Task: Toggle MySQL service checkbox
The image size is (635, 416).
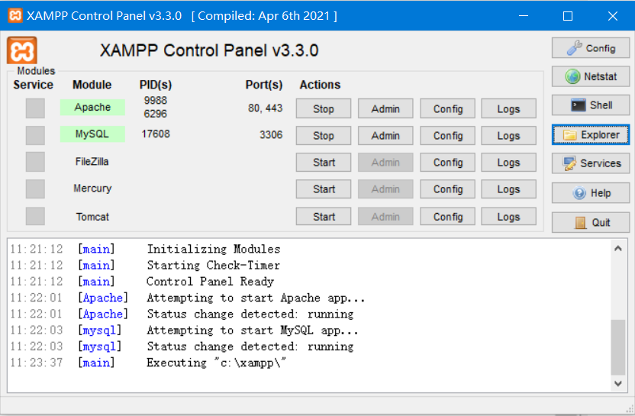Action: pos(35,135)
